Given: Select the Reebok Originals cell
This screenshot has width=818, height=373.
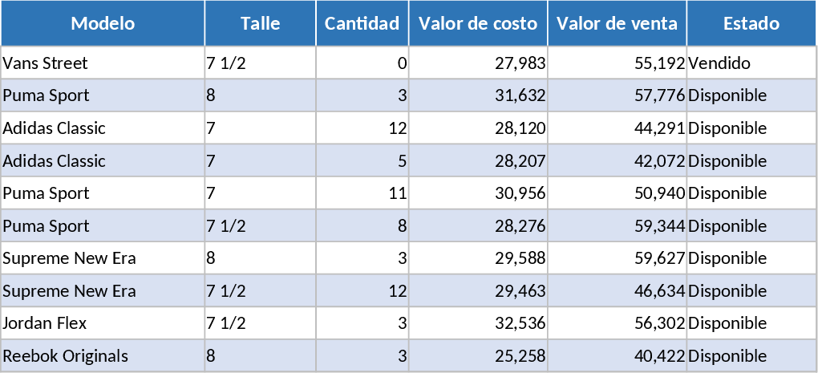Looking at the screenshot, I should point(66,356).
